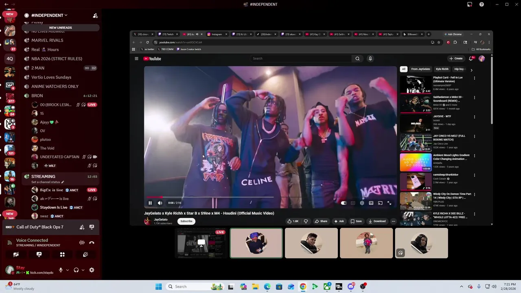Toggle subtitles with the CC button
This screenshot has width=521, height=293.
(x=353, y=203)
